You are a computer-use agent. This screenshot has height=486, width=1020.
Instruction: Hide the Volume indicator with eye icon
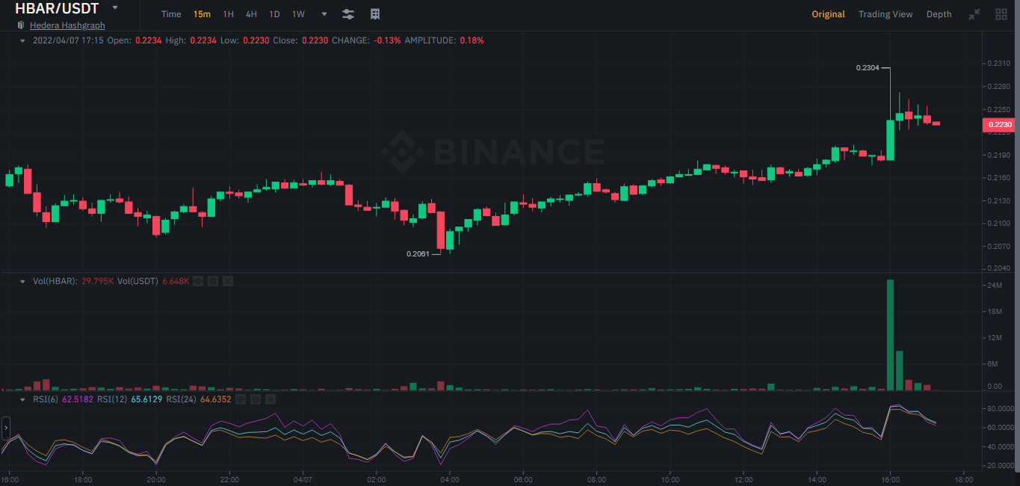tap(198, 281)
